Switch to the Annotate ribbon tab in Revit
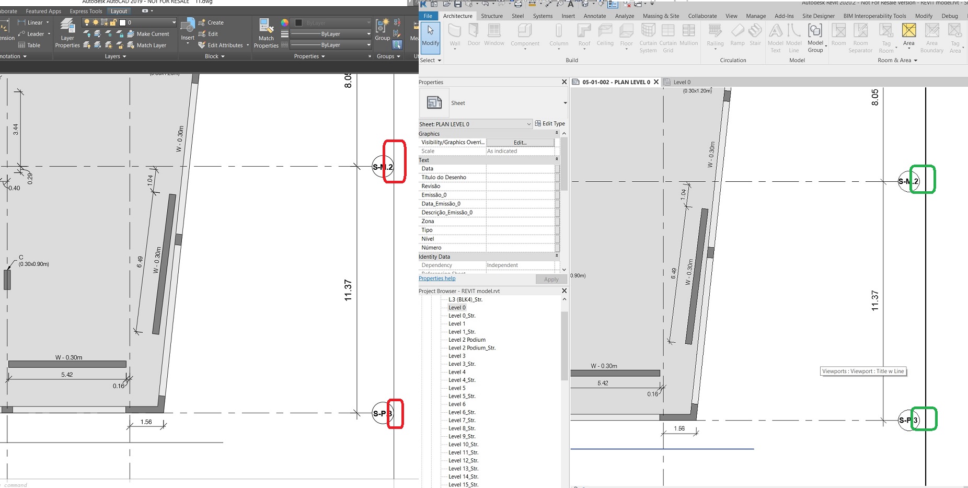968x488 pixels. (595, 16)
